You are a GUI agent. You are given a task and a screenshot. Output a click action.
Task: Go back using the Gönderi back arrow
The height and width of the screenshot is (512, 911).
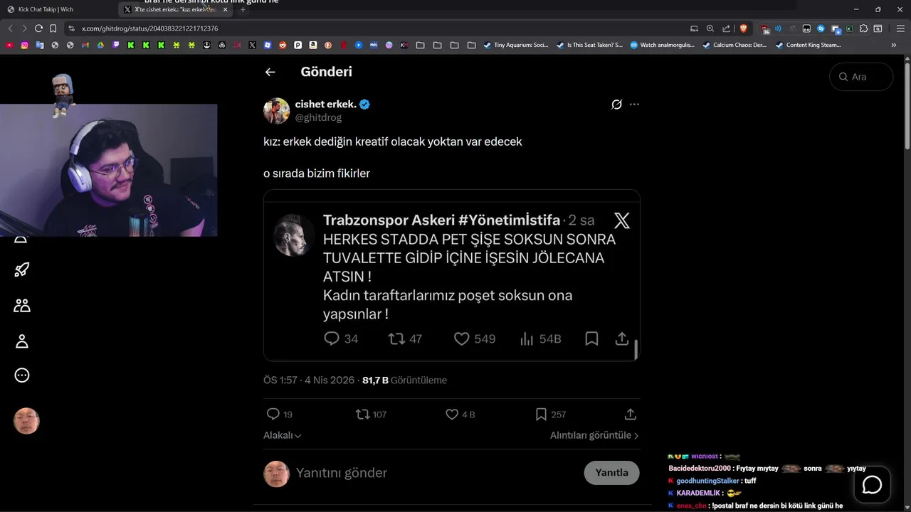tap(270, 72)
